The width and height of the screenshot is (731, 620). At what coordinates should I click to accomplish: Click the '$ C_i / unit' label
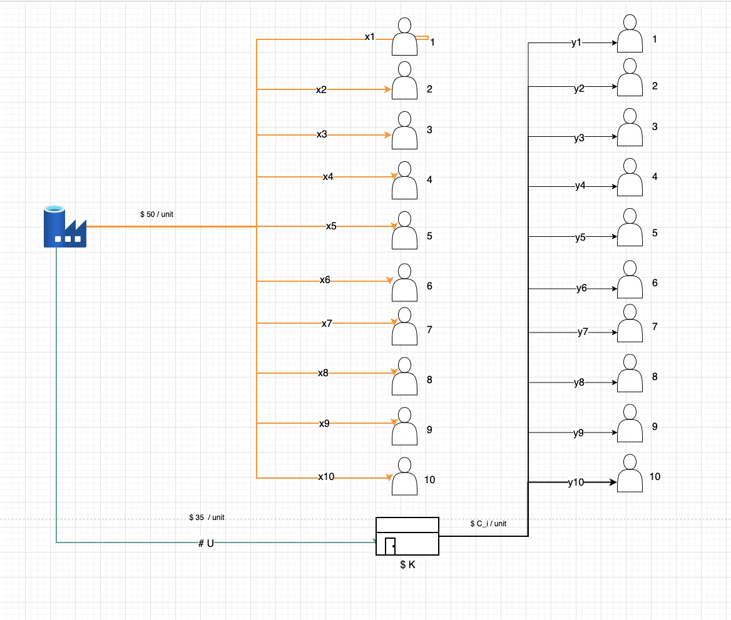point(488,524)
